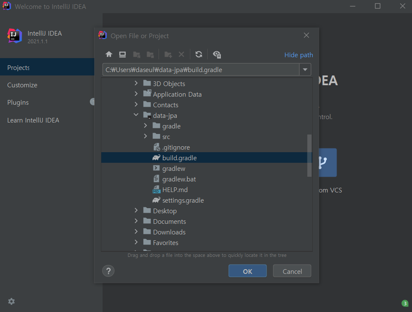
Task: Click the gradle elephant icon of settings.gradle
Action: [x=156, y=200]
